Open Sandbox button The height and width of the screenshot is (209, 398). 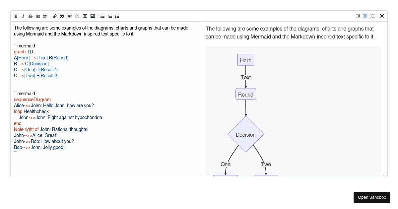tap(372, 197)
